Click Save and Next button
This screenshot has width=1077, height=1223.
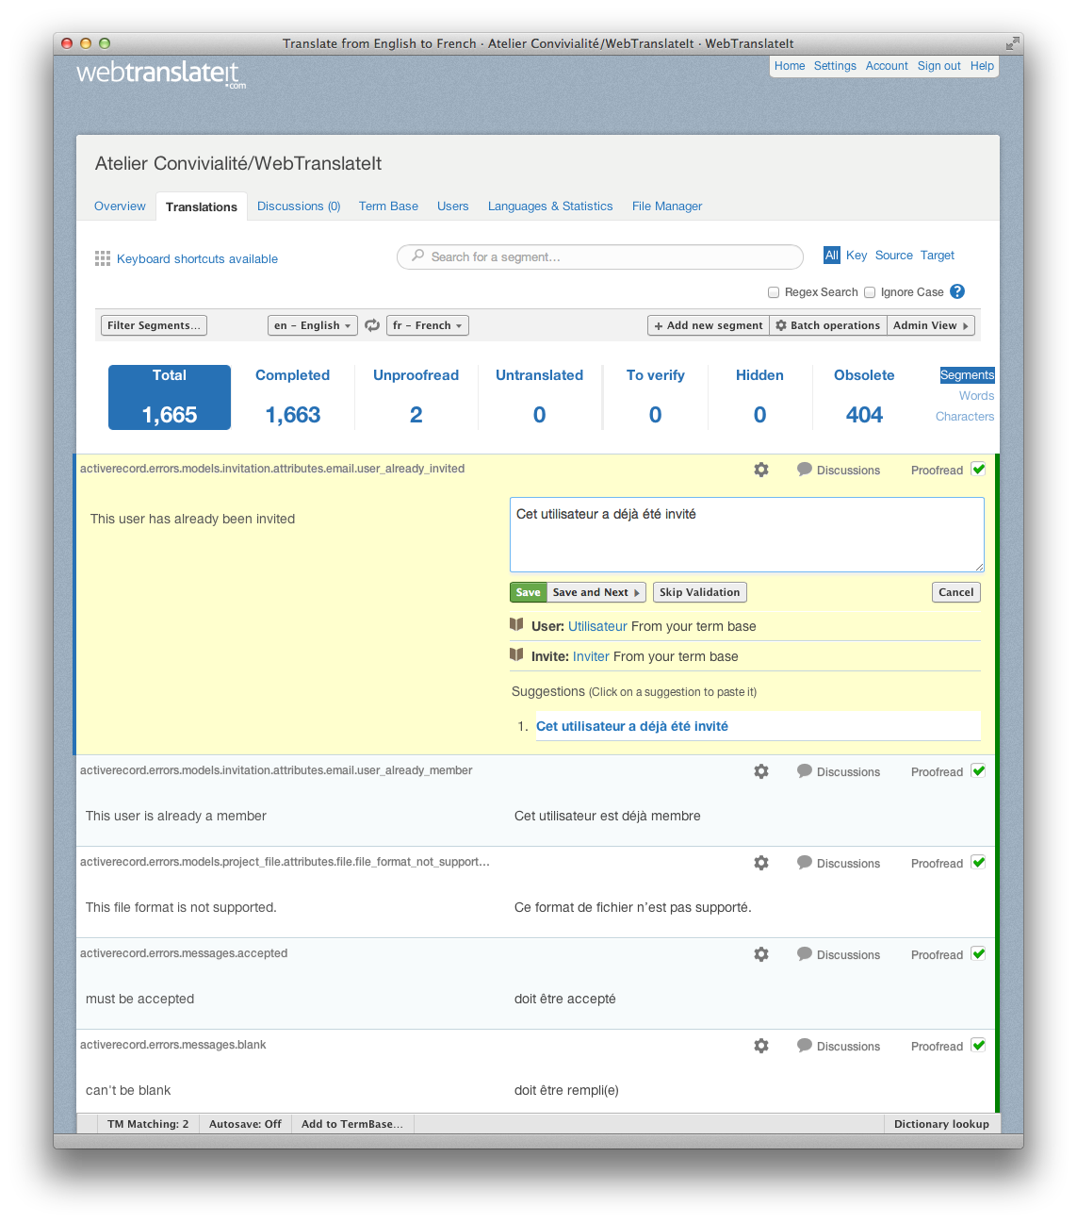596,592
